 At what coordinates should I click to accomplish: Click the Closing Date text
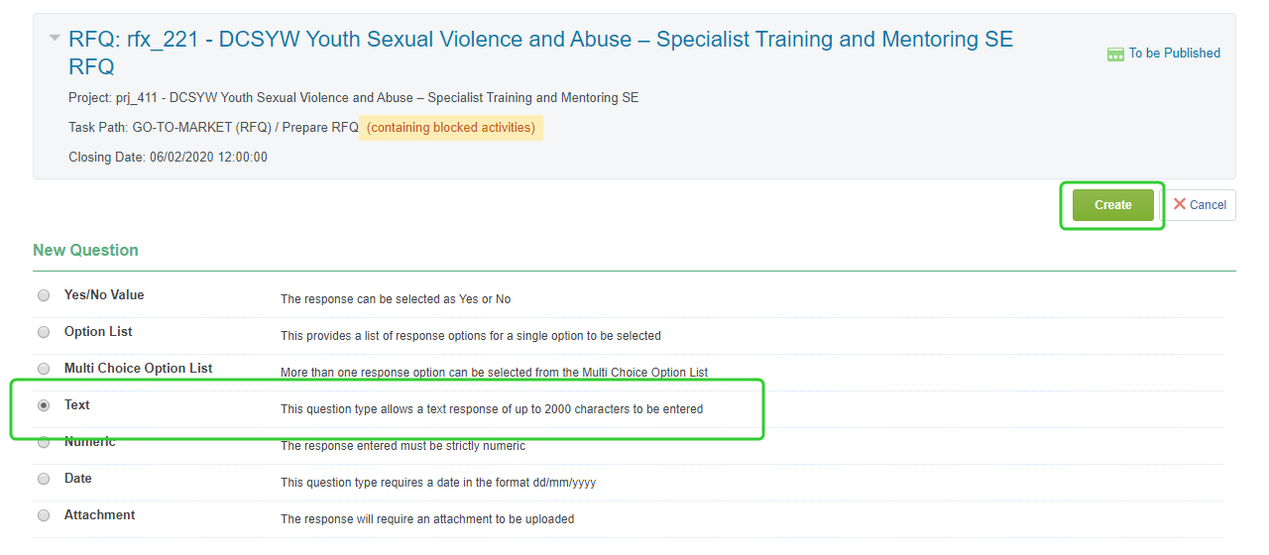pyautogui.click(x=168, y=158)
